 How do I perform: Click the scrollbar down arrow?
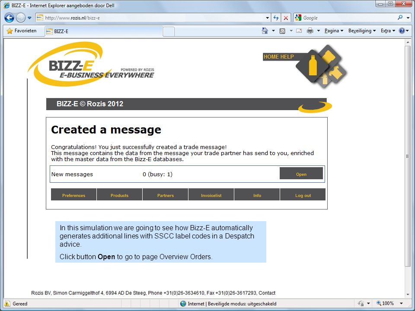click(x=408, y=295)
